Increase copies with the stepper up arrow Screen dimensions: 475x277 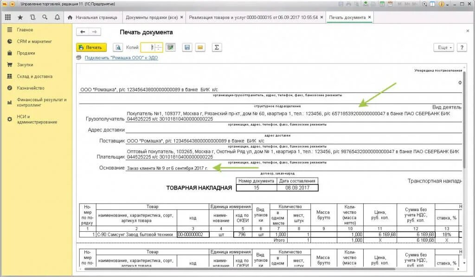pyautogui.click(x=159, y=45)
